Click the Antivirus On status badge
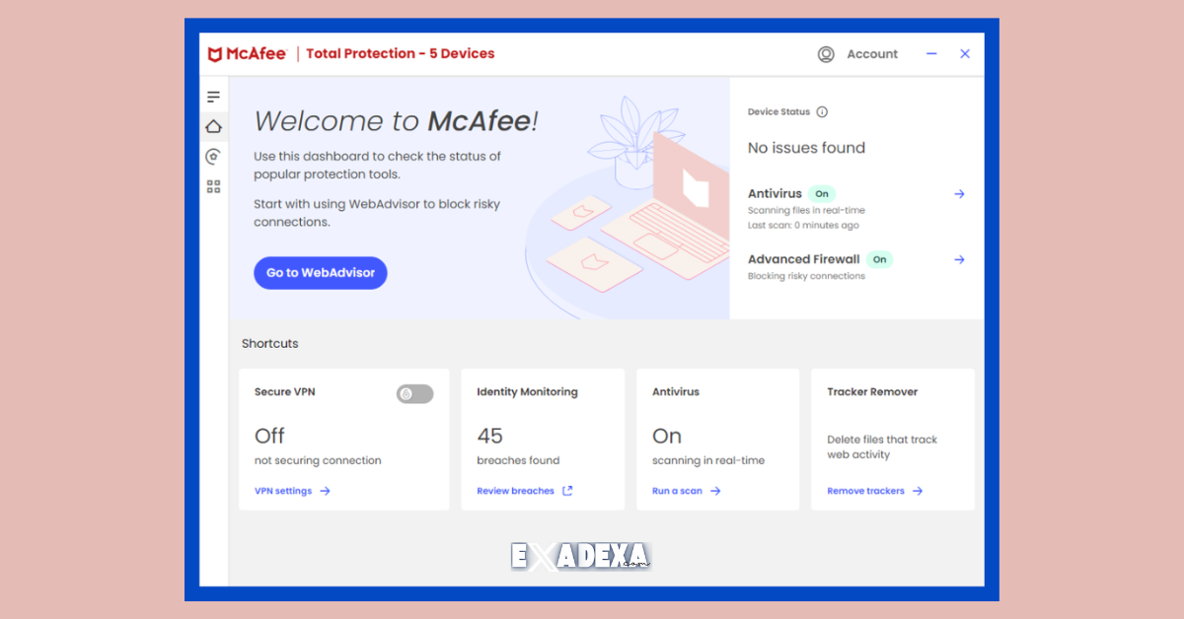 click(x=822, y=193)
